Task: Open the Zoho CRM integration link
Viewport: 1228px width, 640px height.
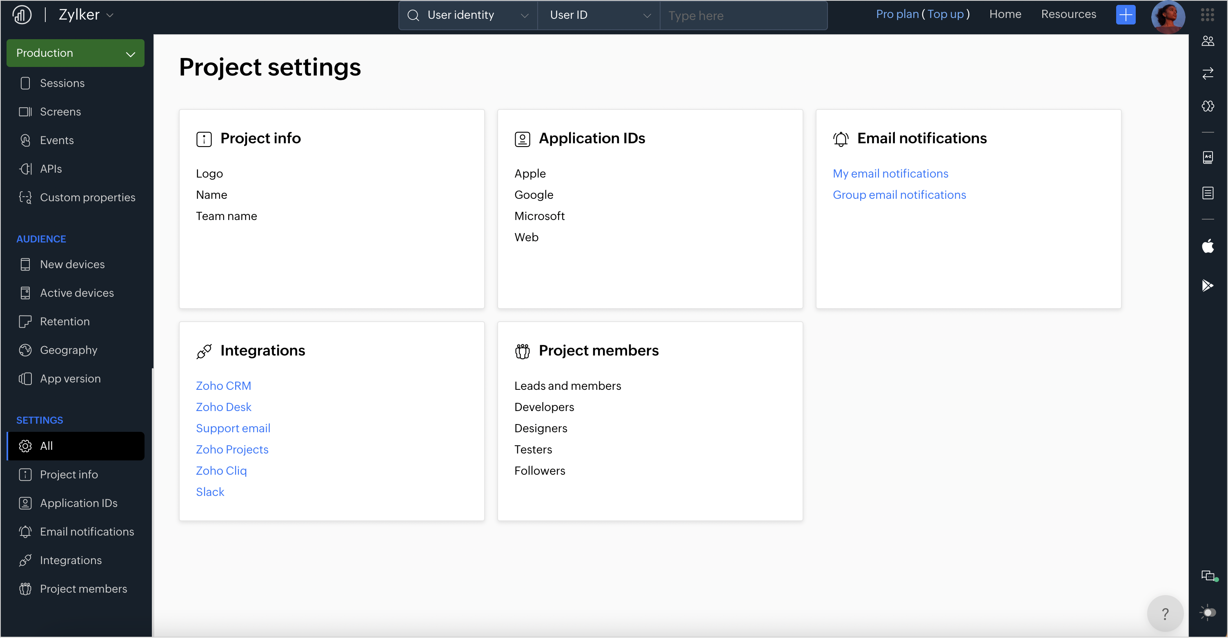Action: pos(223,386)
